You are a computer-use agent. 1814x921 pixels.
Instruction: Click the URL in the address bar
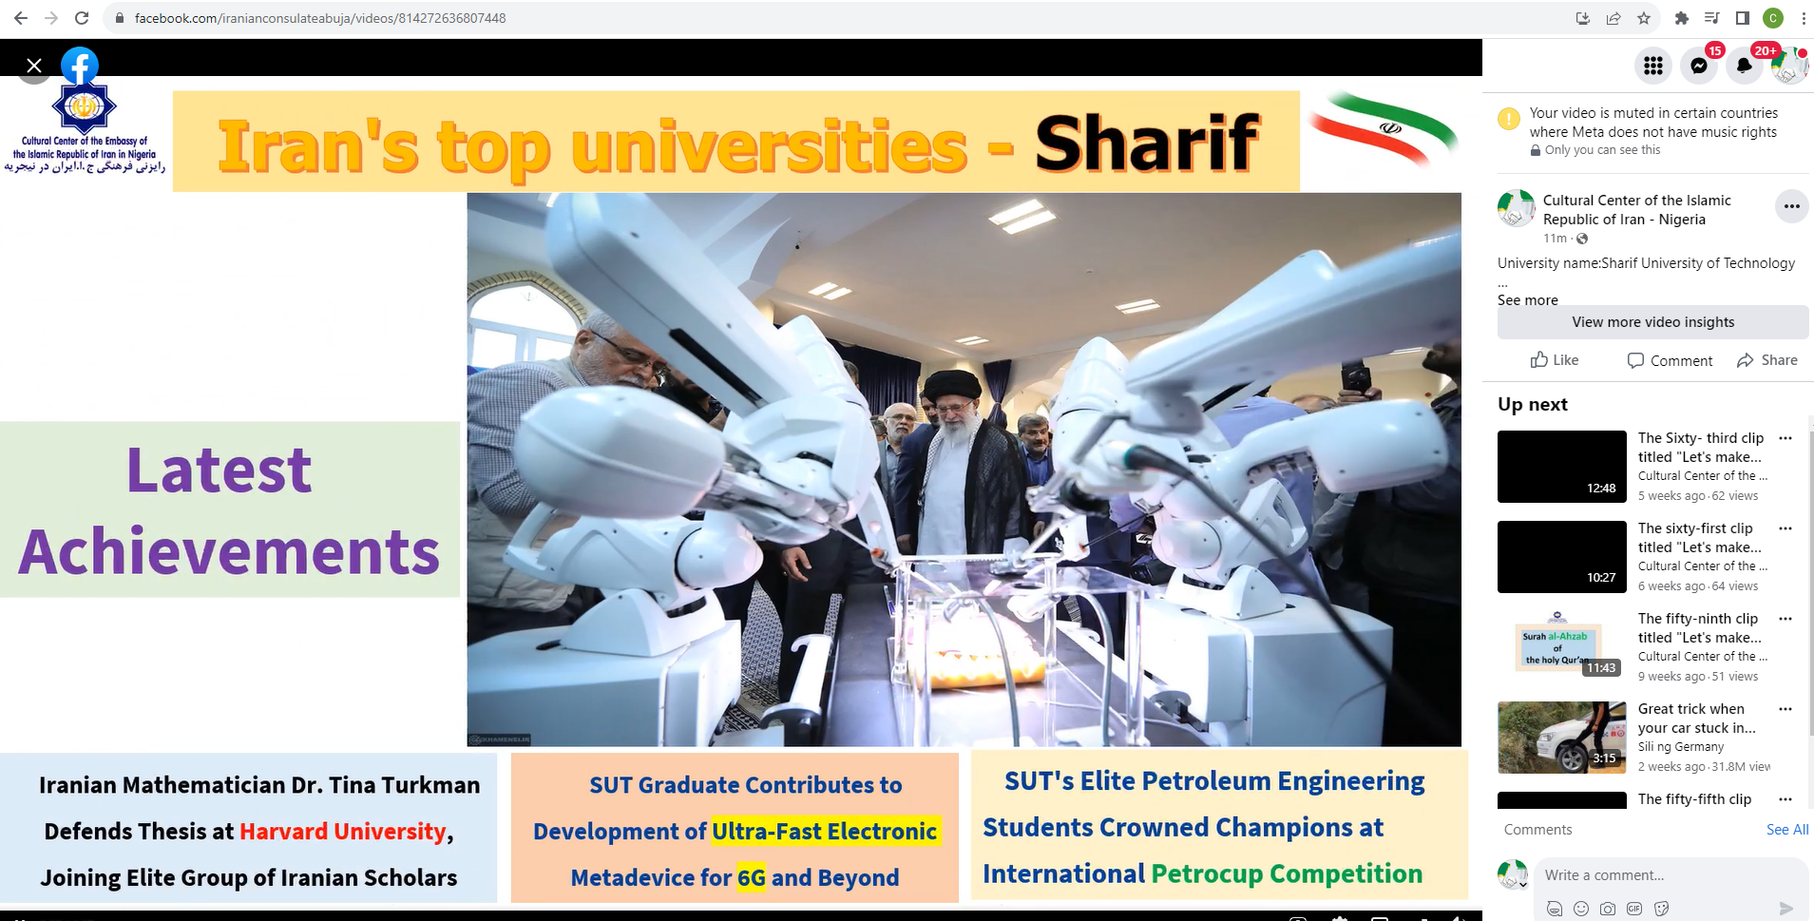pyautogui.click(x=320, y=18)
